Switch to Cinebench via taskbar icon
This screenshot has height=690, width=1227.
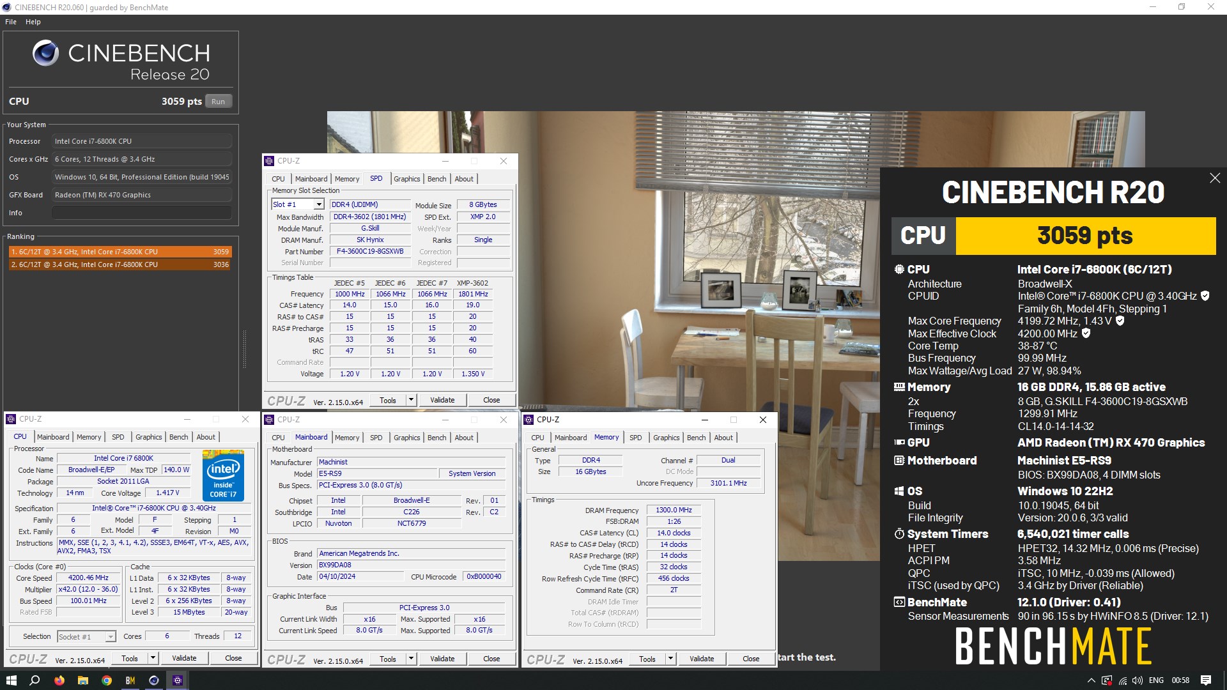tap(154, 680)
